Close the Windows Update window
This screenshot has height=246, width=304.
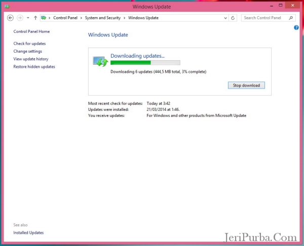tap(292, 6)
